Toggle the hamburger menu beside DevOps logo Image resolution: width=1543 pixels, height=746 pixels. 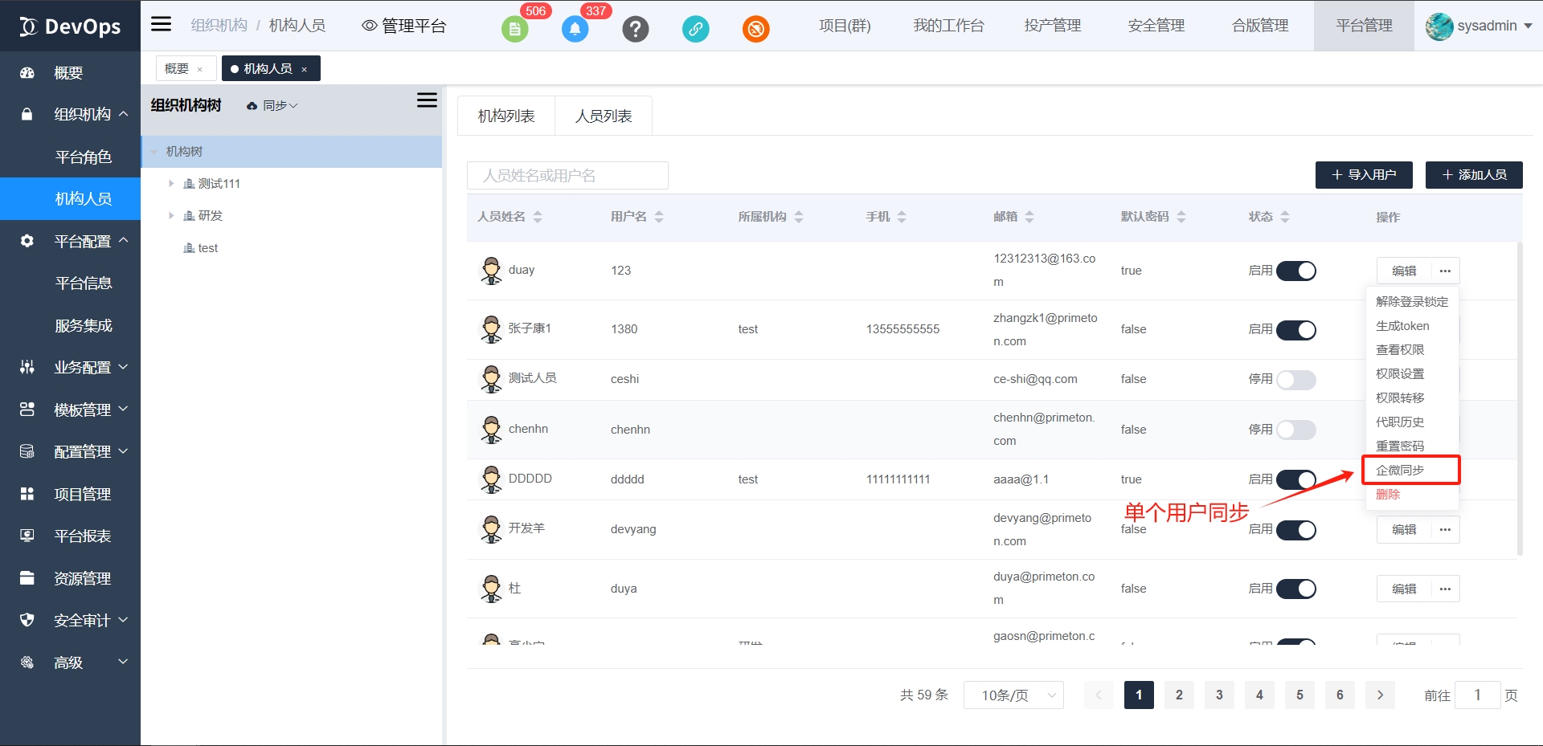point(162,24)
